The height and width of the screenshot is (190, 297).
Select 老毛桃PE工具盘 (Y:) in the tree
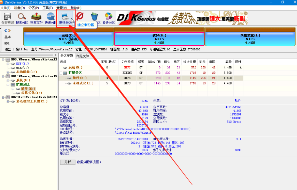tap(32, 101)
